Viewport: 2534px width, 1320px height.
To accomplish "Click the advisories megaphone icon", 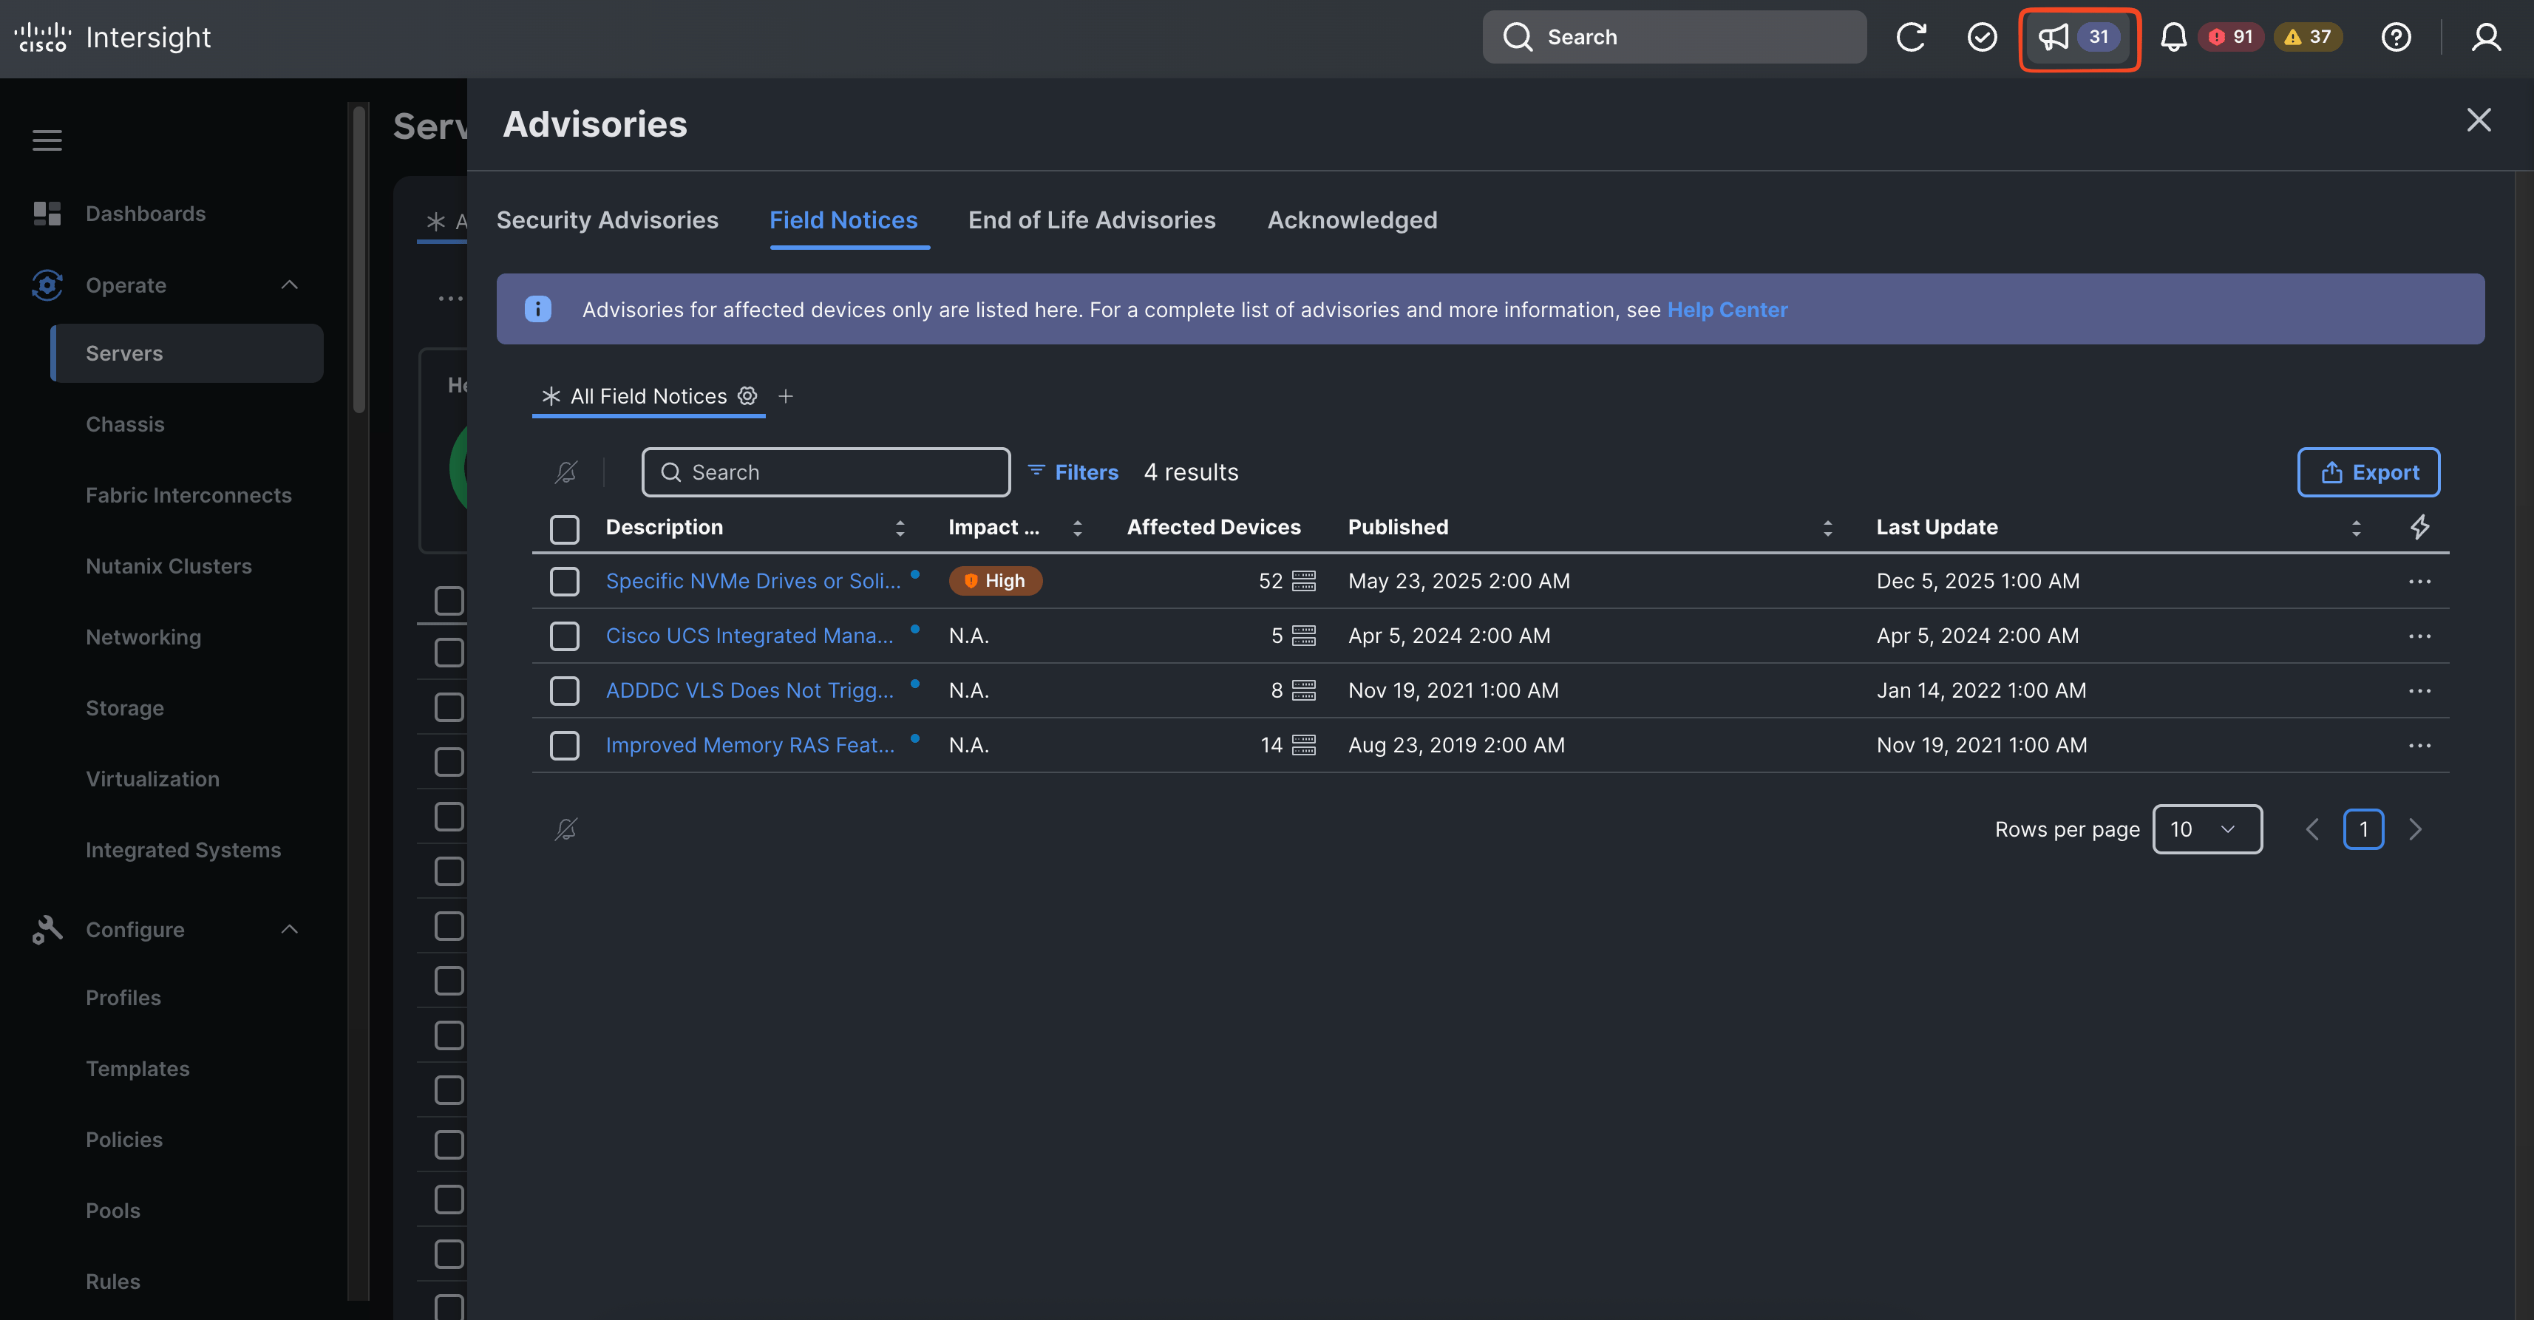I will 2053,38.
